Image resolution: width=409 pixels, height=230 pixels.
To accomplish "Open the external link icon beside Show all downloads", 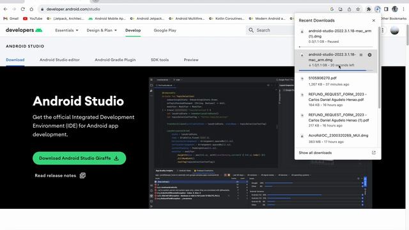I will tap(373, 153).
